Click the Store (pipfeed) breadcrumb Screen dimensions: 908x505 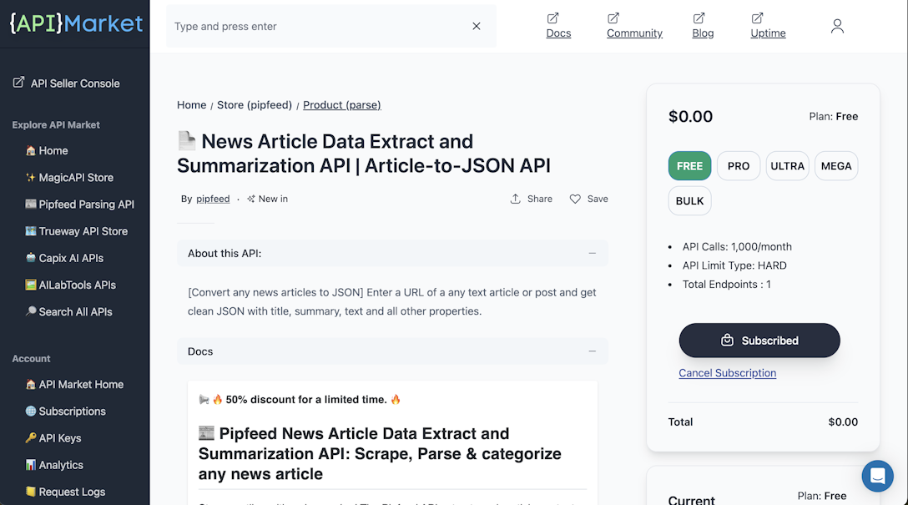point(255,105)
